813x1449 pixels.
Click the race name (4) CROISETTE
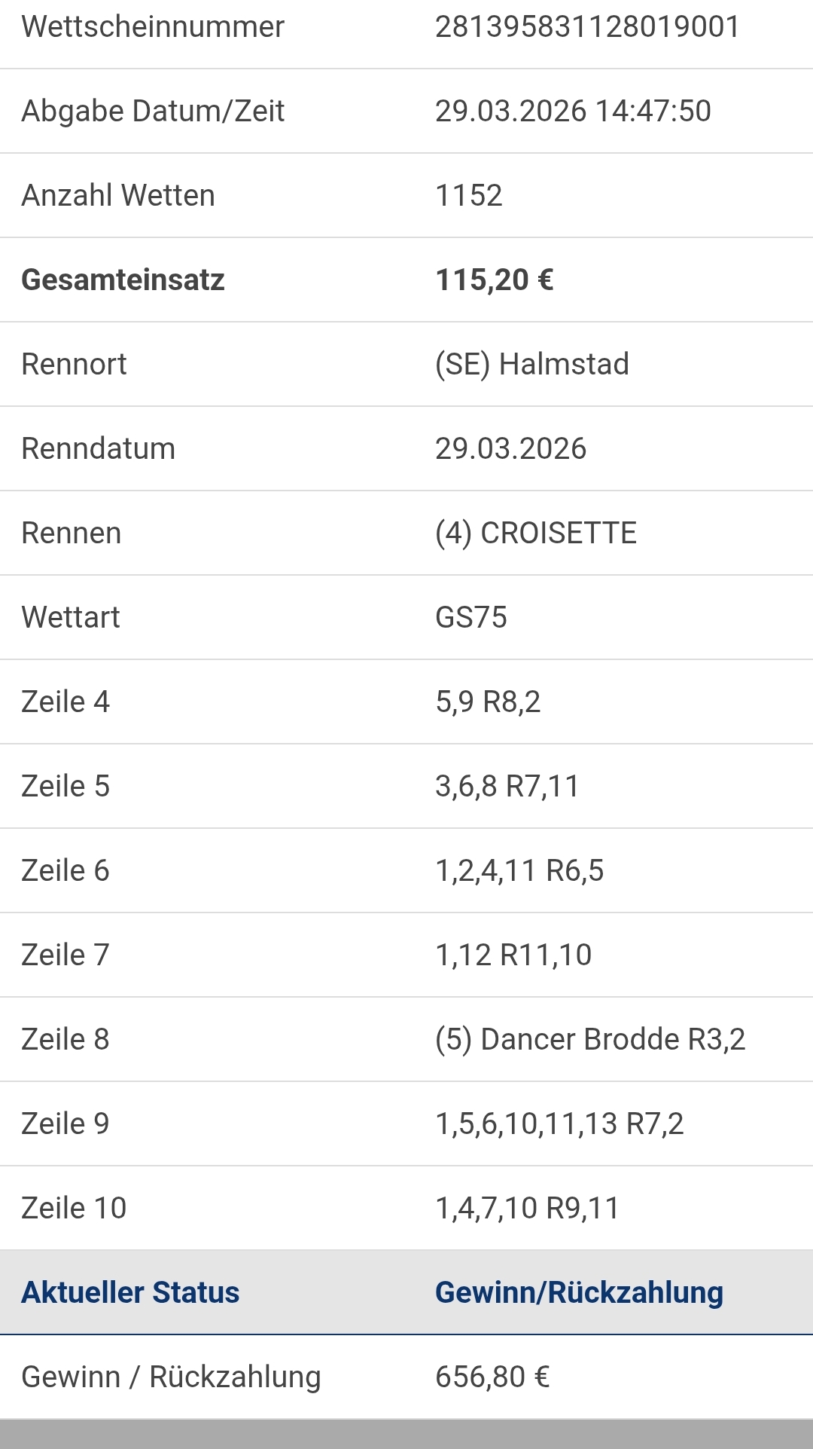click(535, 533)
